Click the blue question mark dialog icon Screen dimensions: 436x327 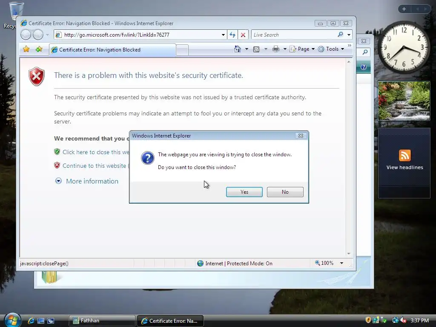point(148,158)
